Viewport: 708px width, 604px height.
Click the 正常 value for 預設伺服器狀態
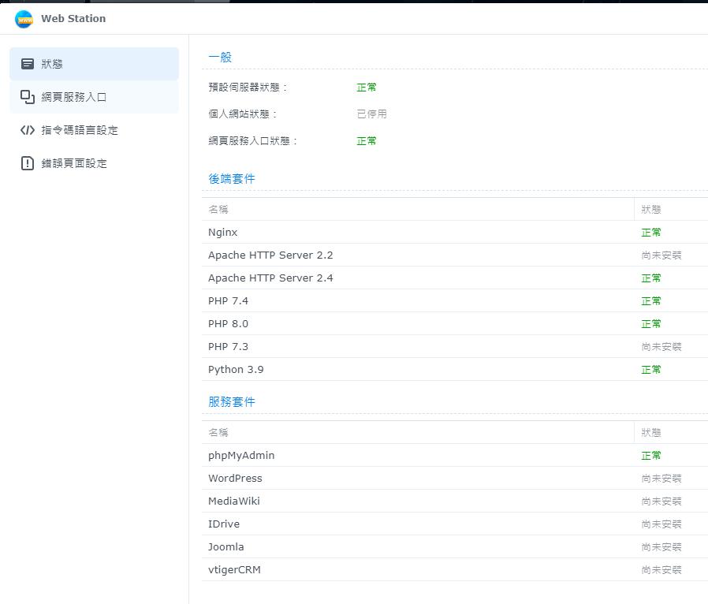(x=366, y=87)
